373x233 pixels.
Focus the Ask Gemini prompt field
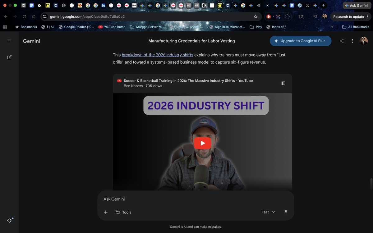coord(196,199)
